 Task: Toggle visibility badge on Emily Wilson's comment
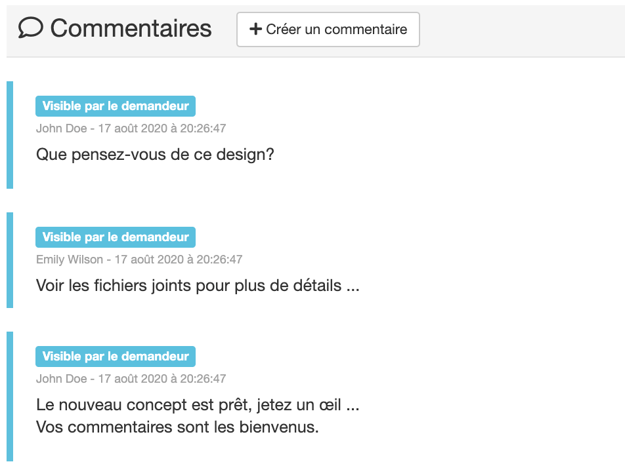pyautogui.click(x=115, y=237)
